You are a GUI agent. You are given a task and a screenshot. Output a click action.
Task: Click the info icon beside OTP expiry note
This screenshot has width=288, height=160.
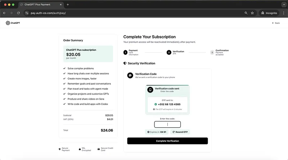(x=154, y=109)
